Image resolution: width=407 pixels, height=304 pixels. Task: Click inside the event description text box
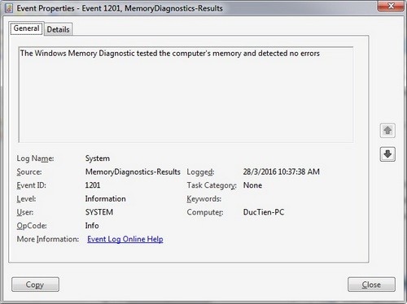click(186, 94)
